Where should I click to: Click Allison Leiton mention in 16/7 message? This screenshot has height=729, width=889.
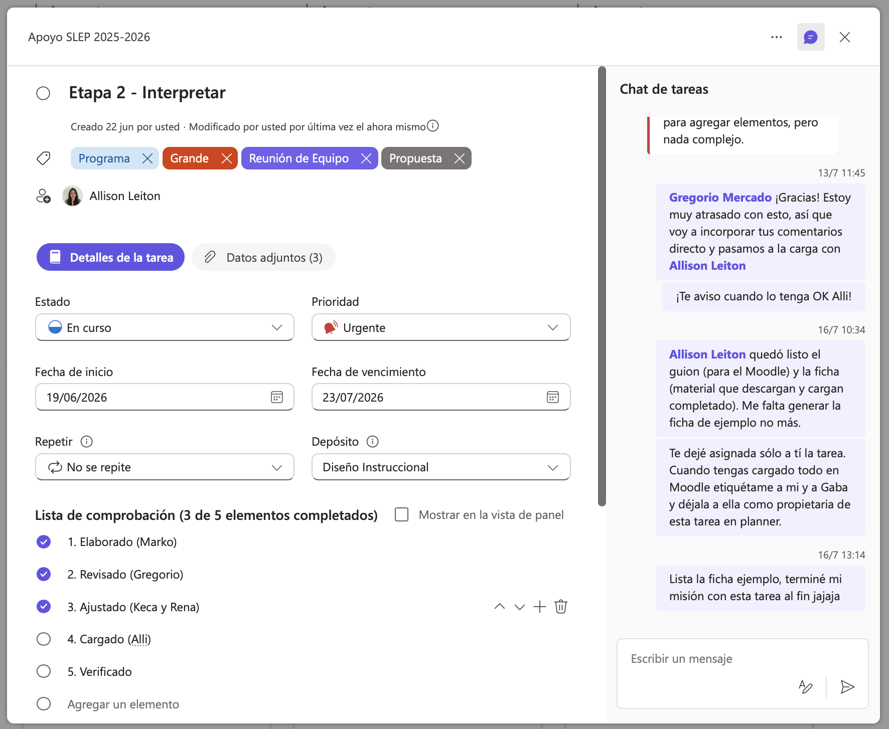707,354
